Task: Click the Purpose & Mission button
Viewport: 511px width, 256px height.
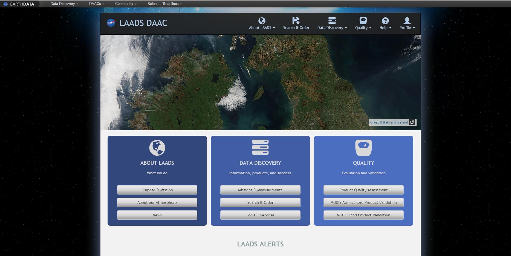Action: [157, 190]
